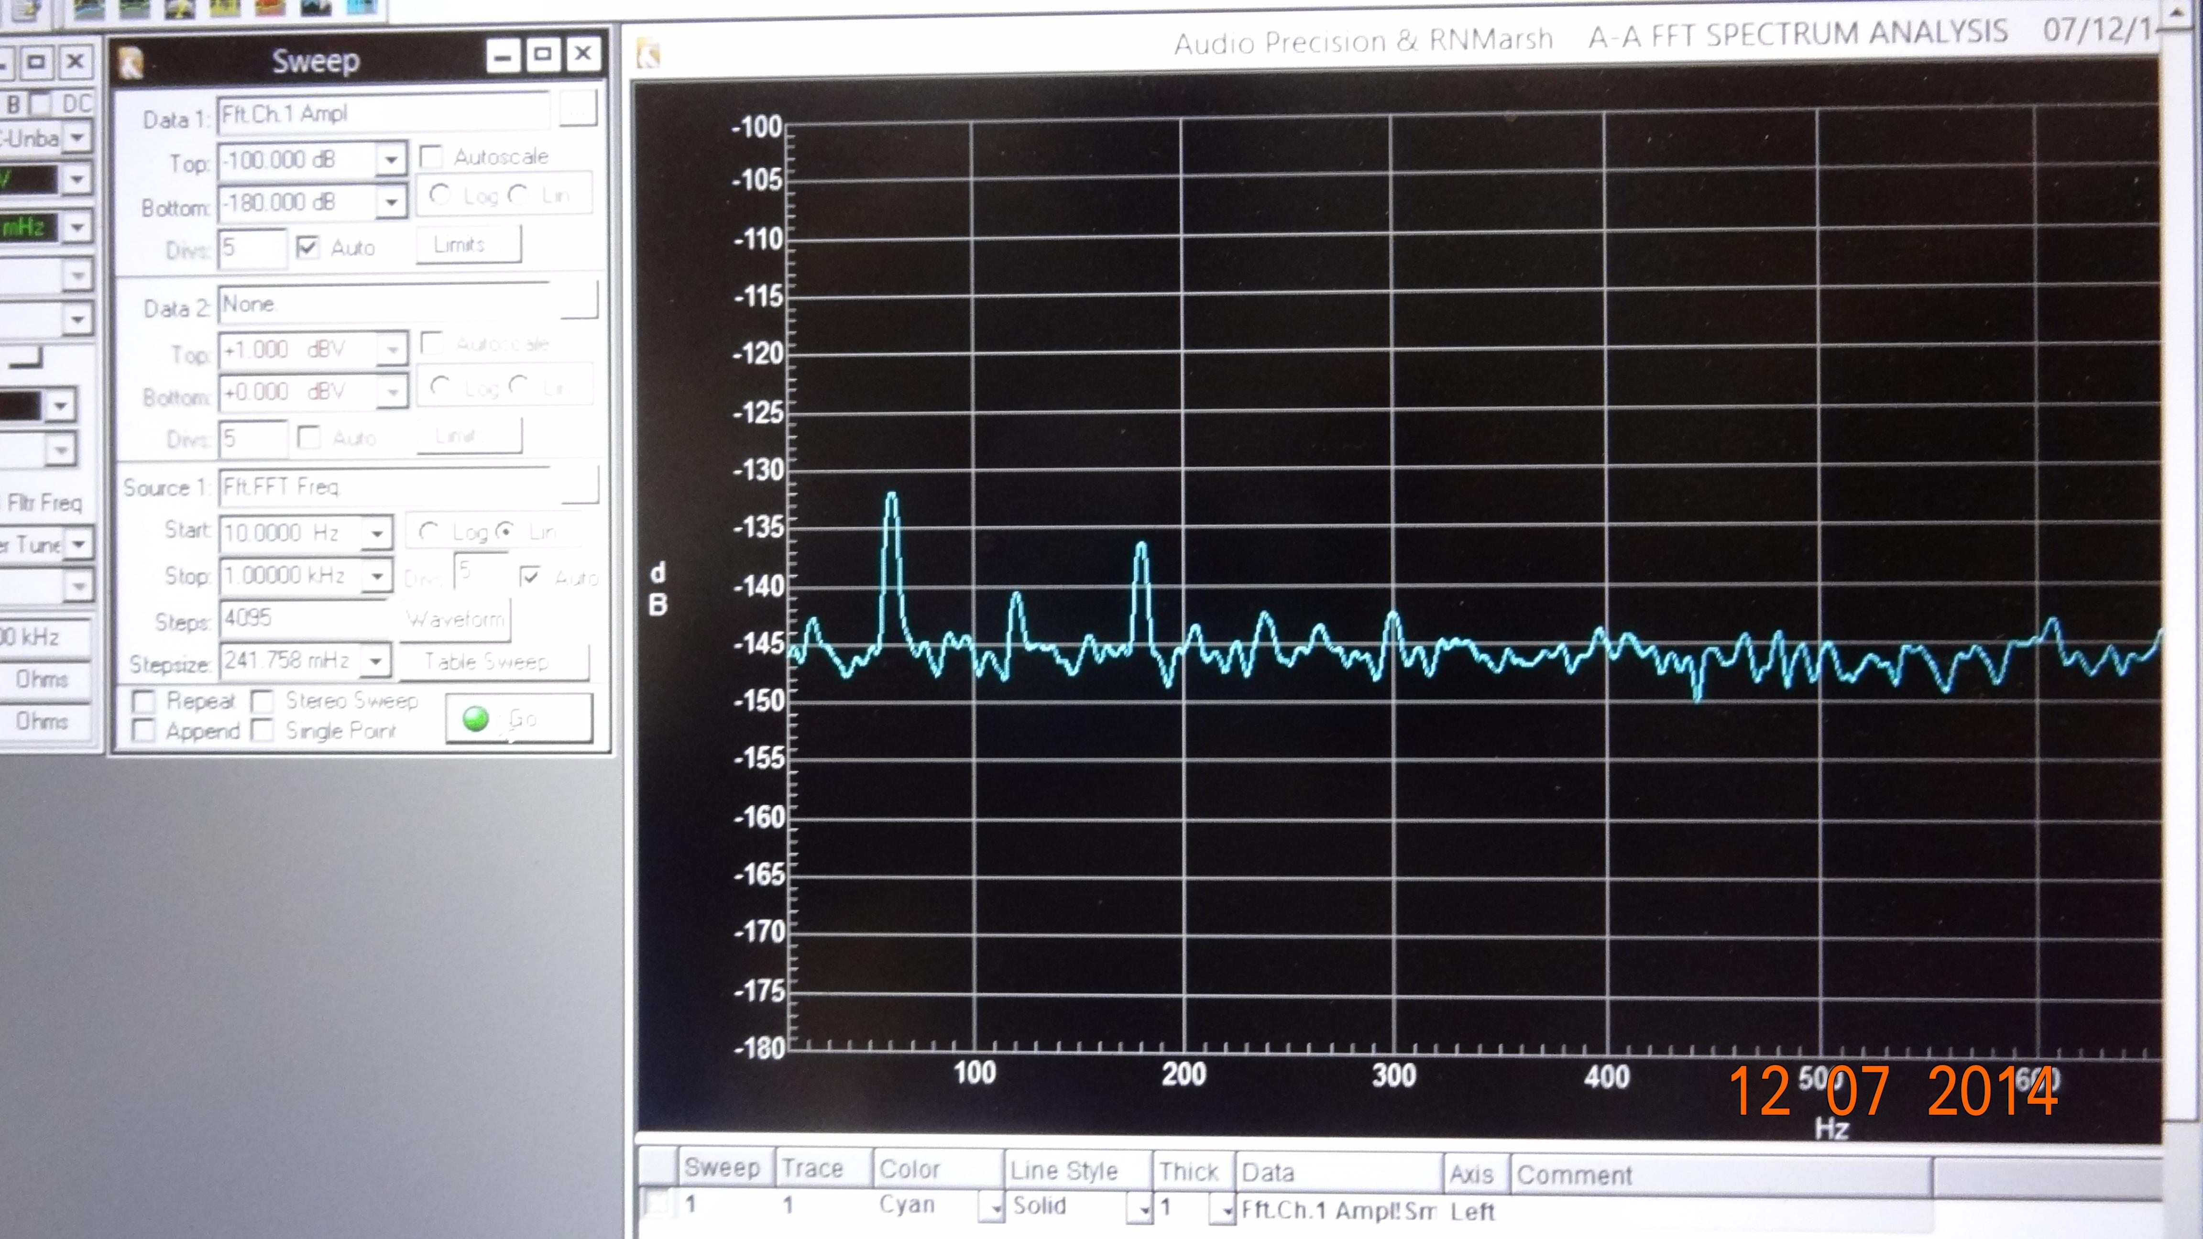This screenshot has height=1239, width=2203.
Task: Click the Table Sweep button
Action: point(494,662)
